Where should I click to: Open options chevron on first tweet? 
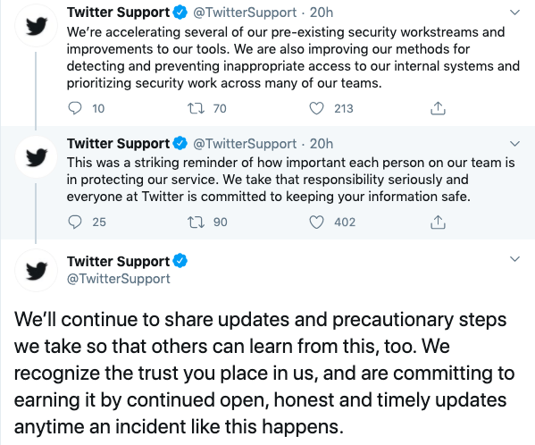point(514,13)
